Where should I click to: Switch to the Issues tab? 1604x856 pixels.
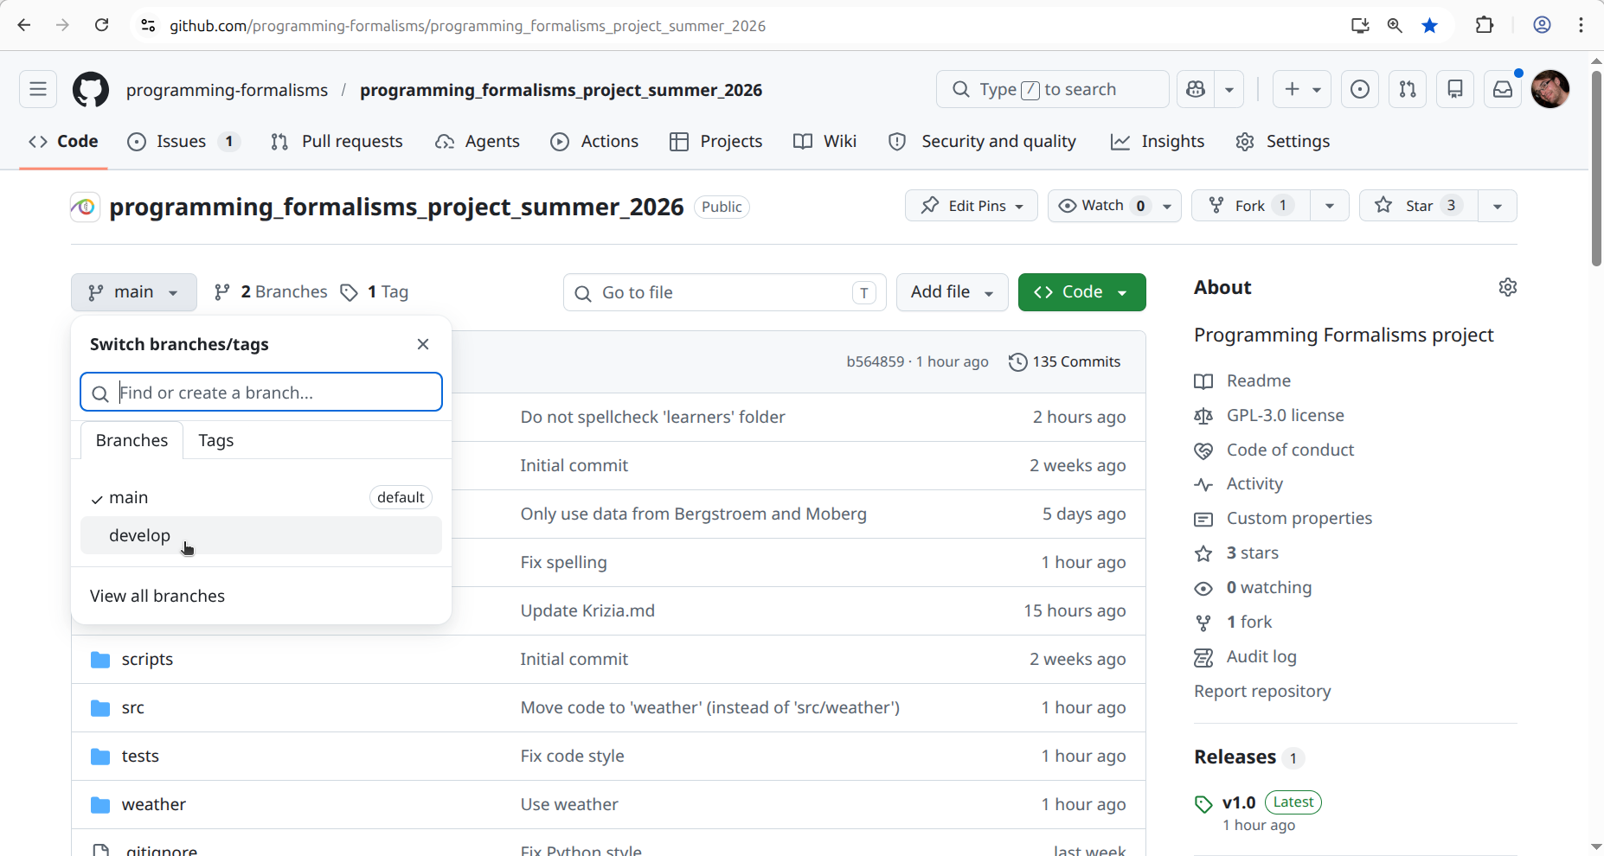pyautogui.click(x=183, y=142)
